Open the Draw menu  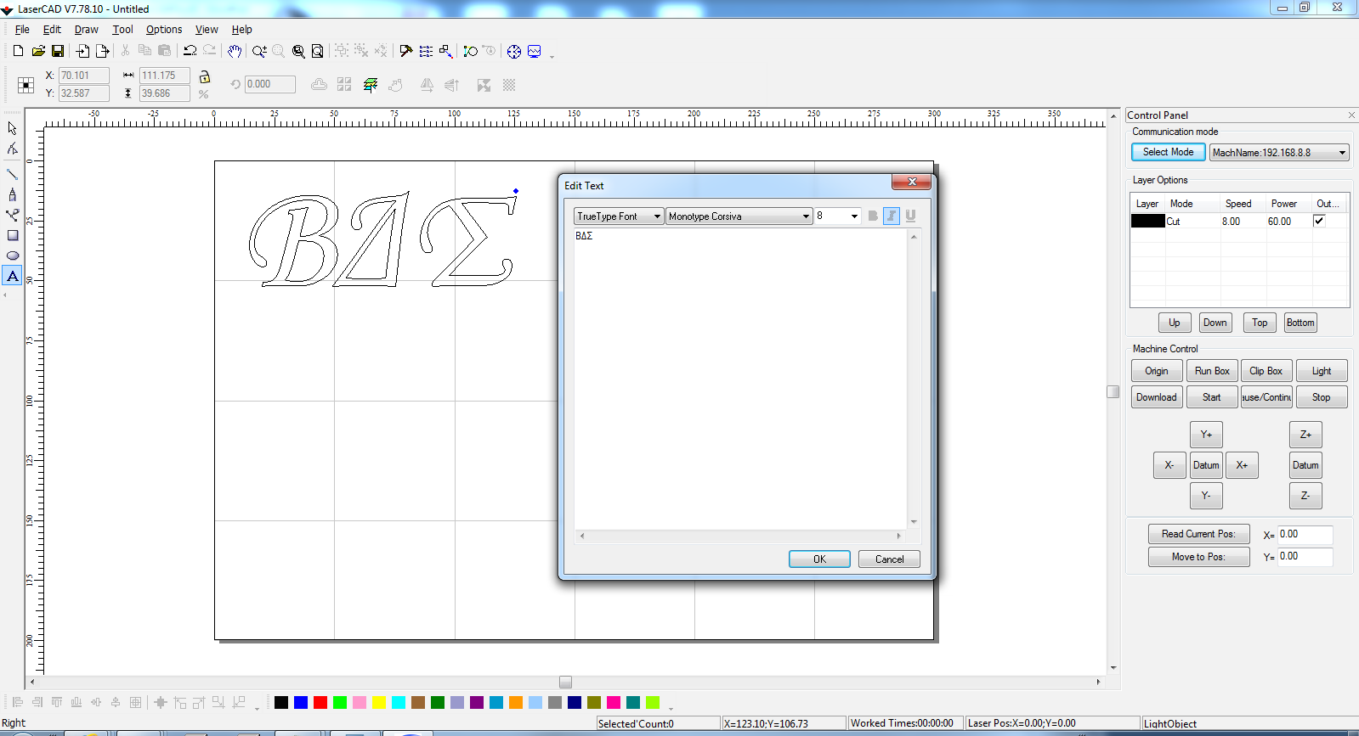pos(87,29)
